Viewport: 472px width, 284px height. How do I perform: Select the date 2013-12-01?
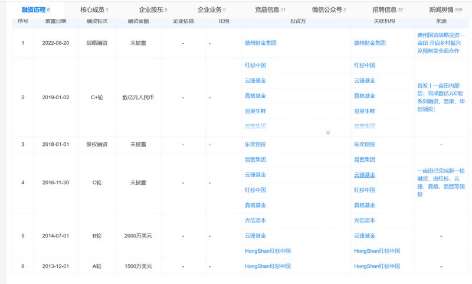tap(55, 266)
